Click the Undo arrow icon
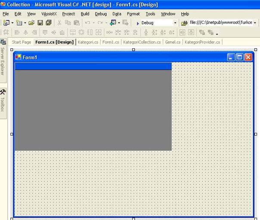 (x=87, y=23)
